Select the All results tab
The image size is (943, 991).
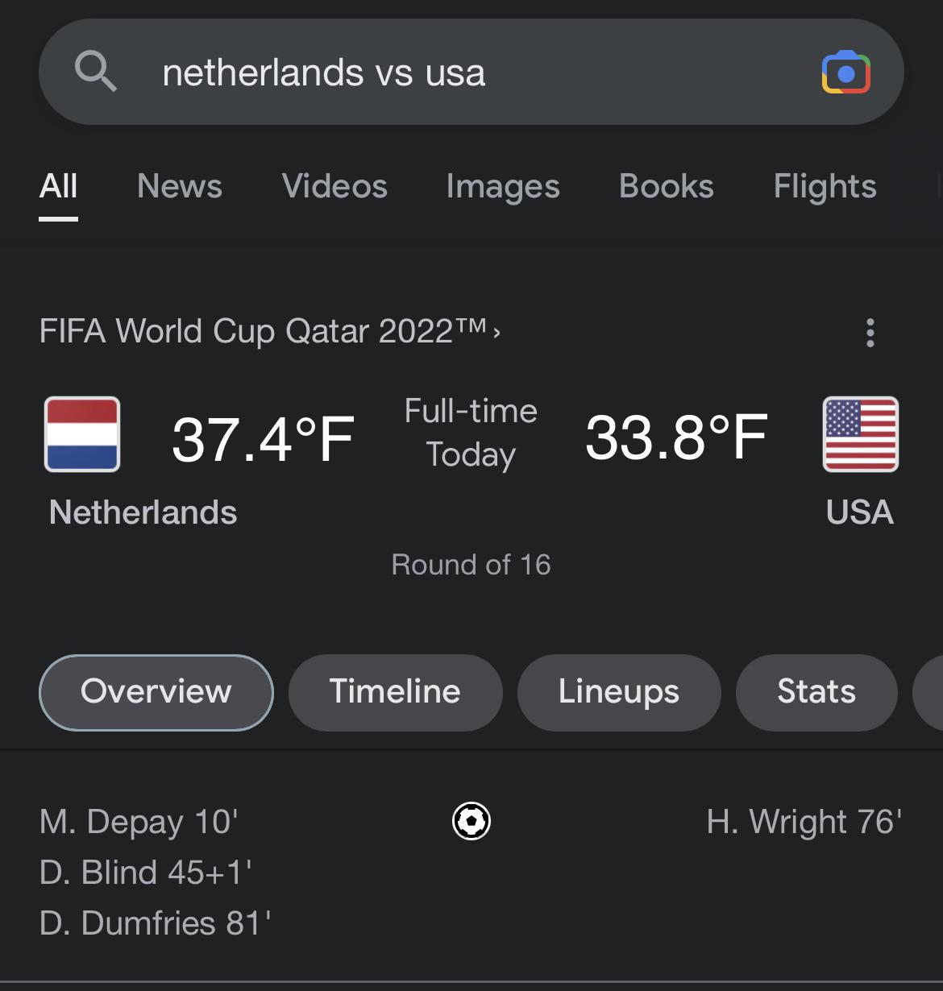coord(59,187)
